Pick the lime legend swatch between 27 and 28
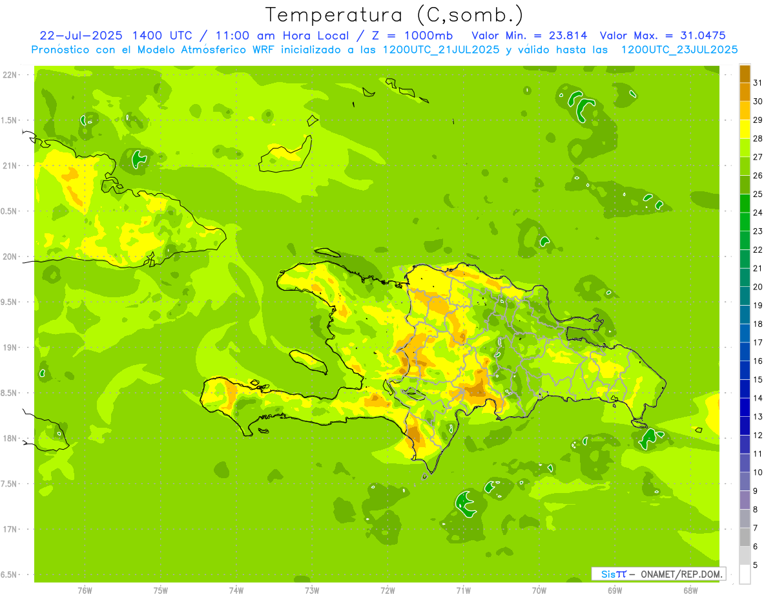Screen dimensions: 775x599 [x=745, y=147]
